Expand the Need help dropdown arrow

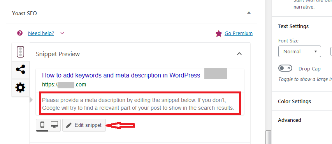point(62,33)
